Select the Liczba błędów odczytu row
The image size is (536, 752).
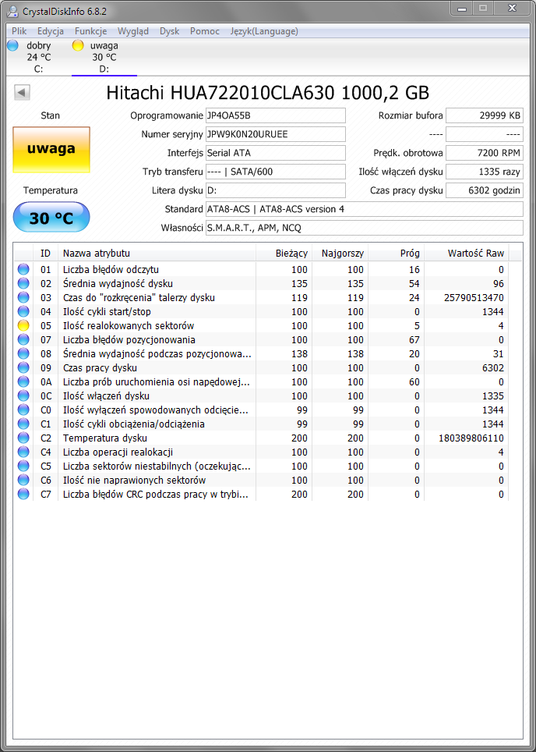pyautogui.click(x=261, y=270)
